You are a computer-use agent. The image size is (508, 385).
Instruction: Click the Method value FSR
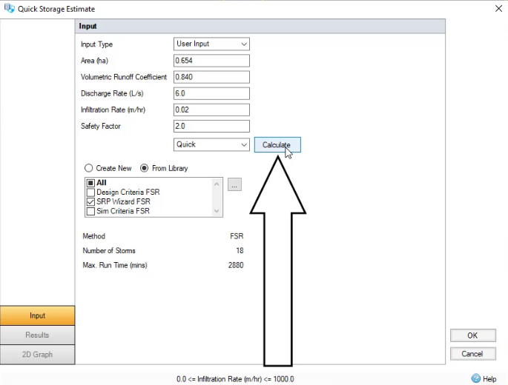point(237,236)
